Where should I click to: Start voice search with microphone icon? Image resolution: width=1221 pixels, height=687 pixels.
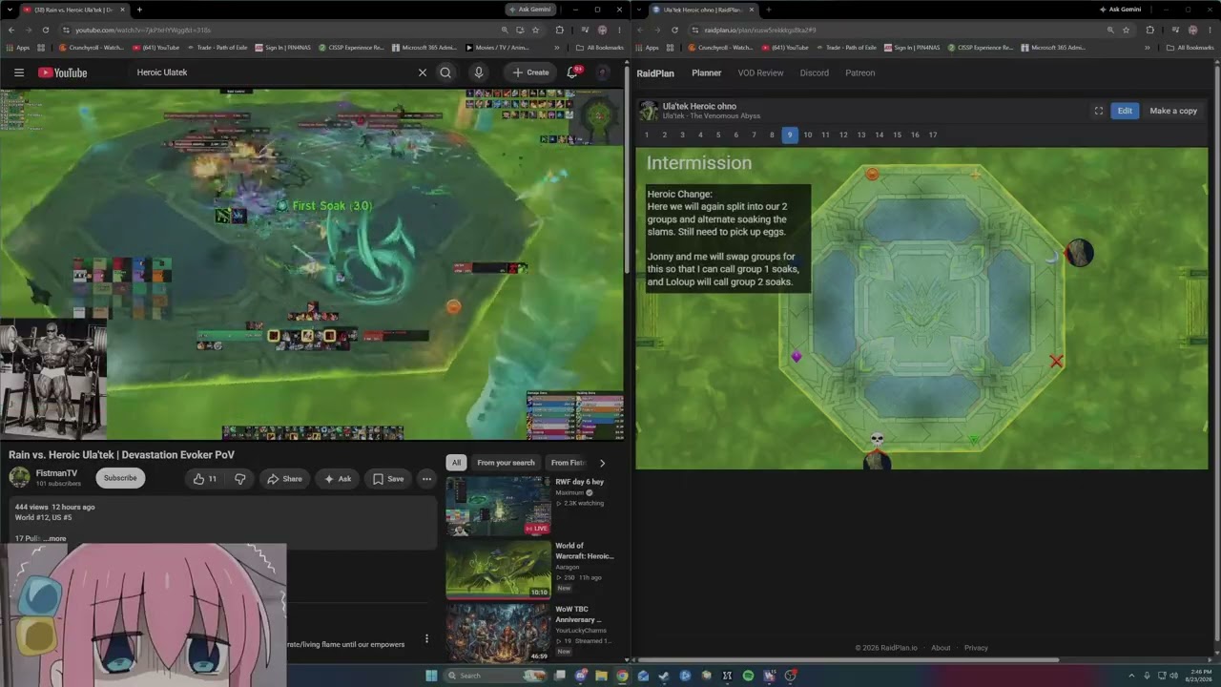[x=479, y=73]
